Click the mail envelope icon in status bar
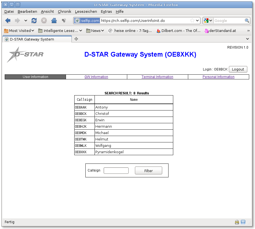Screen dimensions: 255x229 pyautogui.click(x=243, y=222)
